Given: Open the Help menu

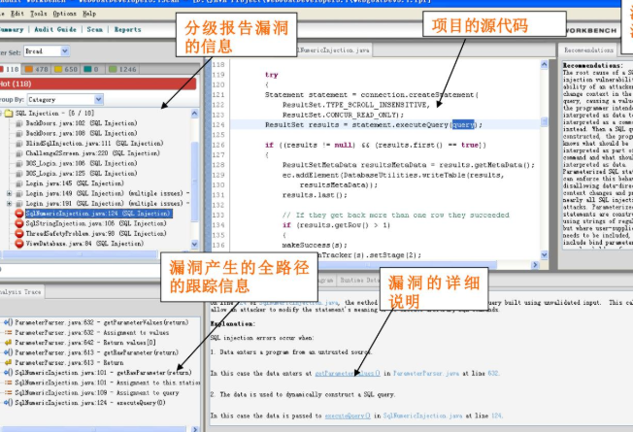Looking at the screenshot, I should click(x=89, y=14).
